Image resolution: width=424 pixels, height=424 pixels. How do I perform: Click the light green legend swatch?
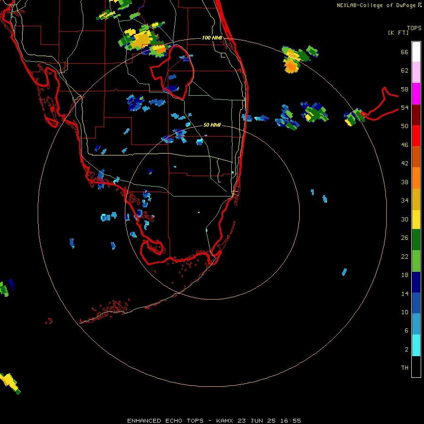416,261
